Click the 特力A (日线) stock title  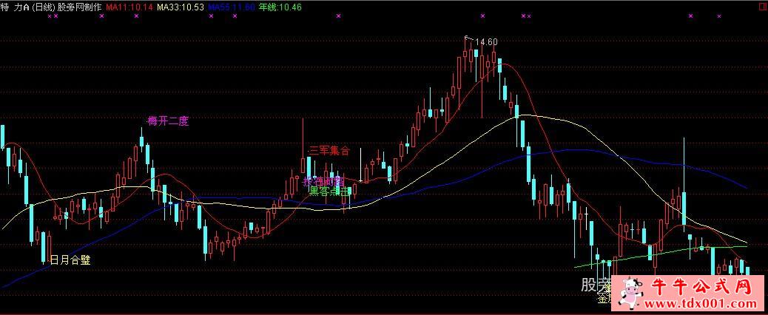(x=28, y=7)
